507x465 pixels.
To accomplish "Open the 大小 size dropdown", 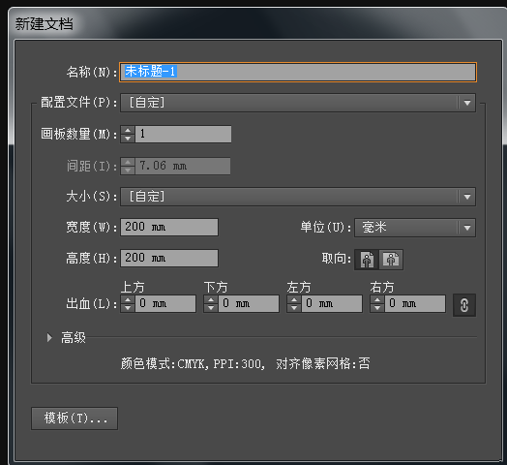I will click(298, 197).
